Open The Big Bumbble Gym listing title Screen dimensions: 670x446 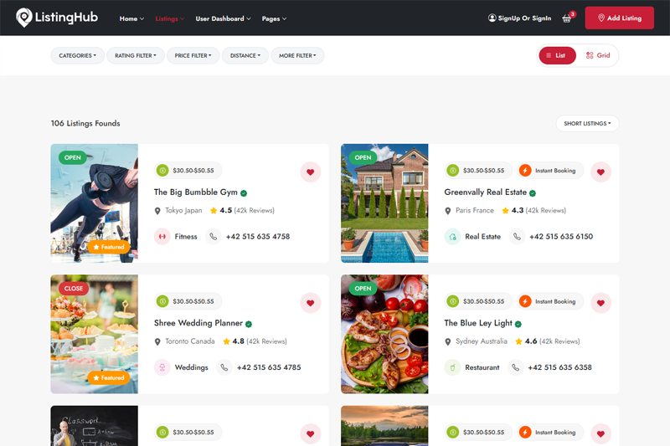196,192
